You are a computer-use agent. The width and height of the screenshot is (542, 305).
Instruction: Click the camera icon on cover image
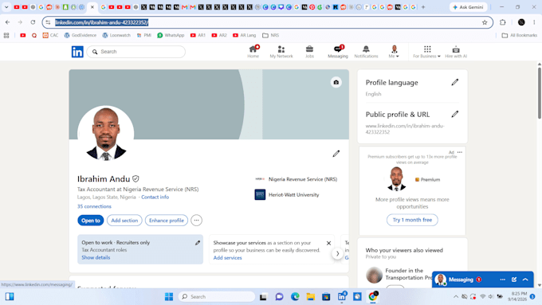(x=336, y=82)
